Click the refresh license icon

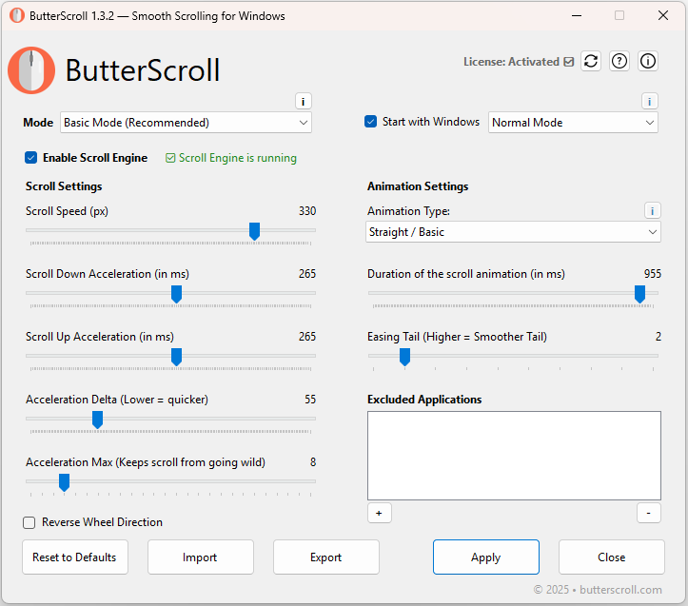591,61
